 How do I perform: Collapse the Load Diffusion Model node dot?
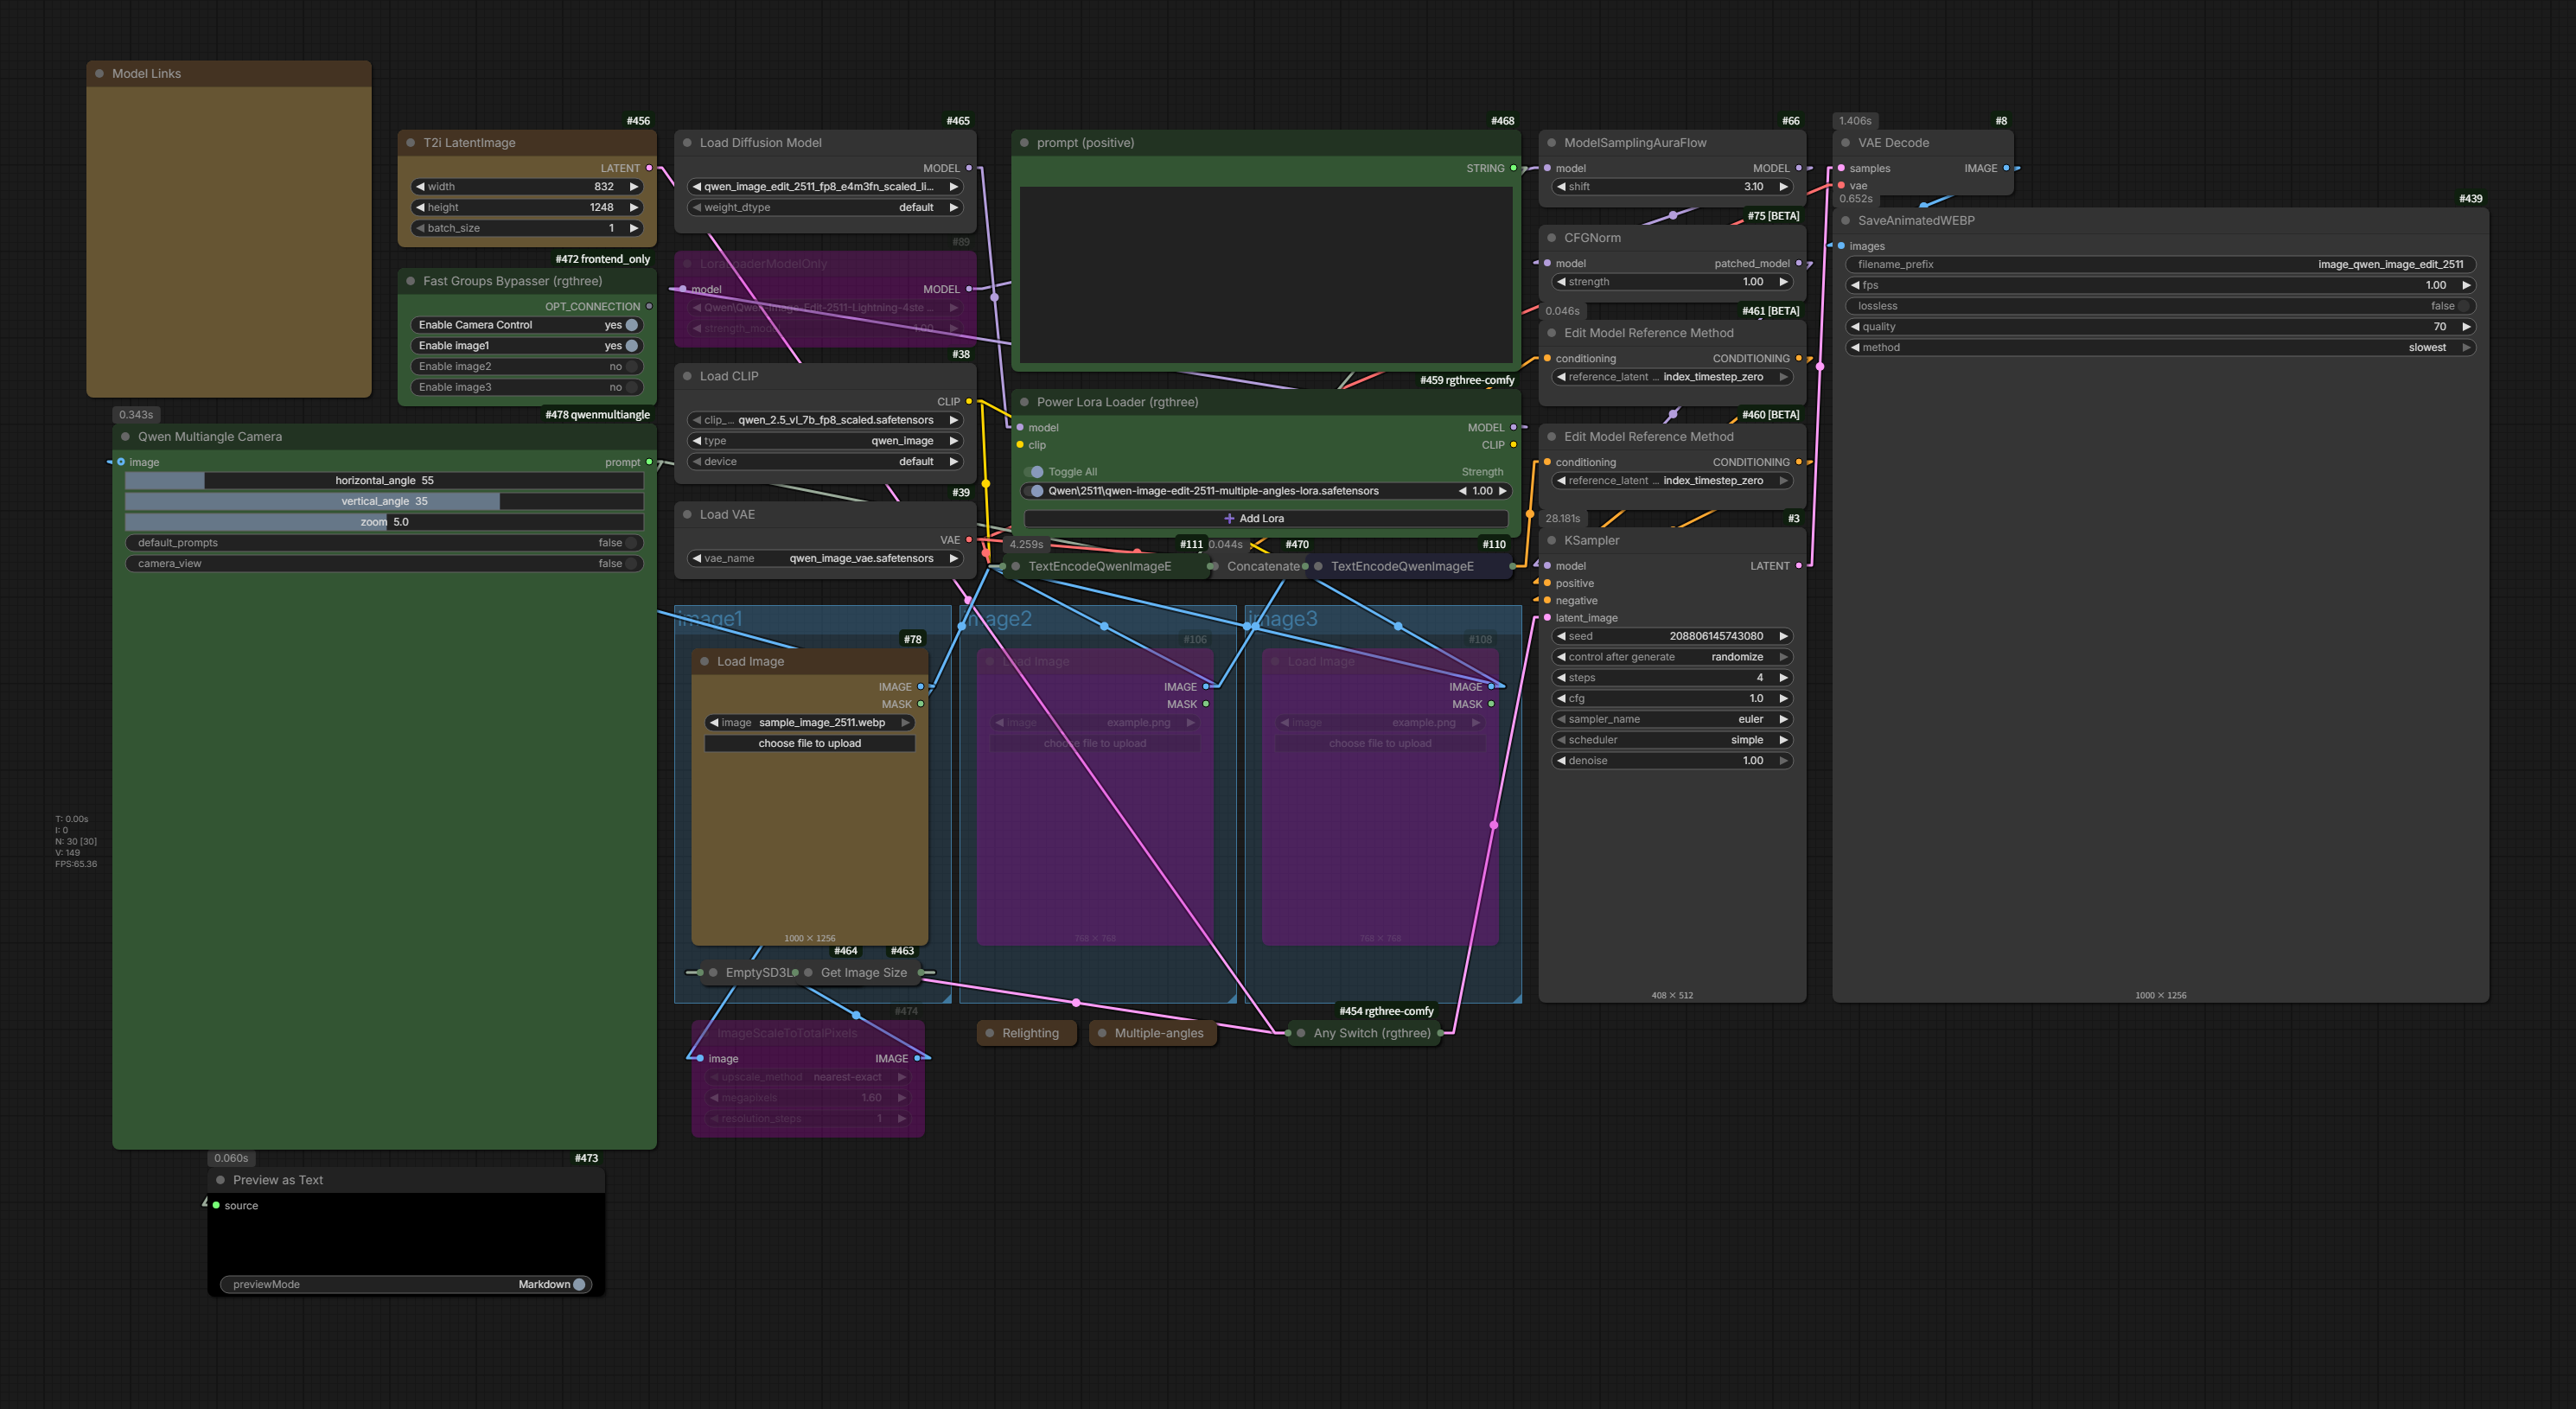tap(688, 143)
